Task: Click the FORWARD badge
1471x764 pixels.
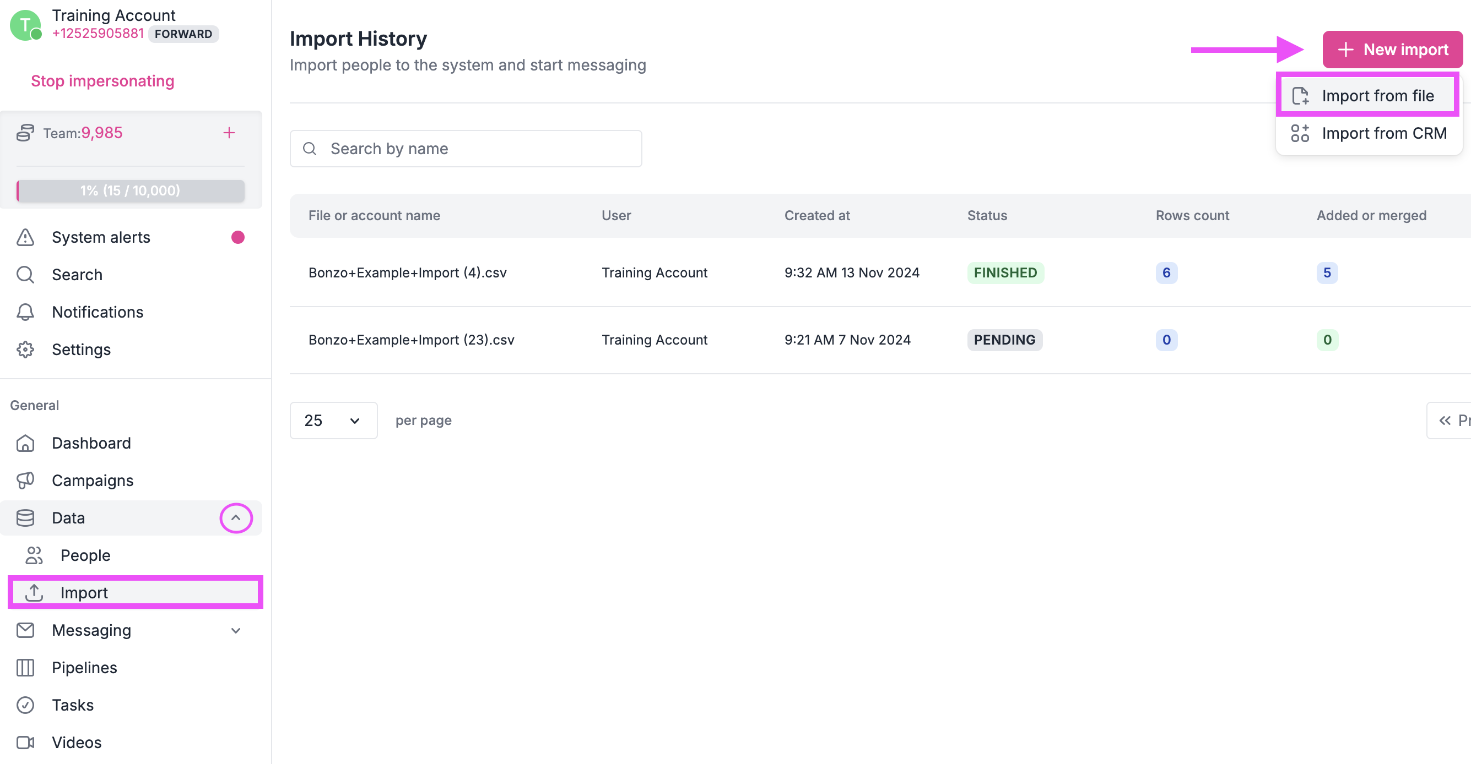Action: (x=183, y=34)
